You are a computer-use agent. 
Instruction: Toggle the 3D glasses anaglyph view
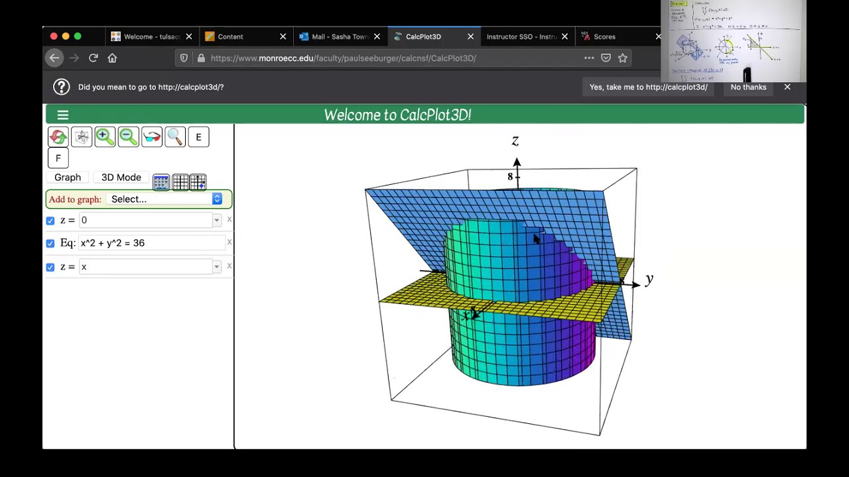click(152, 137)
